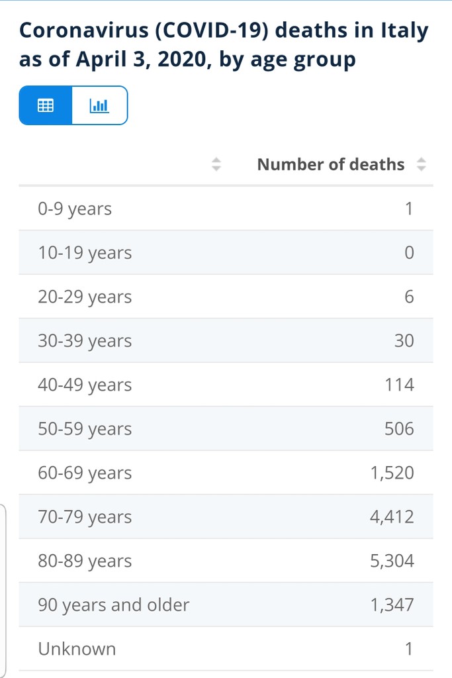452x678 pixels.
Task: Sort by Number of deaths arrows
Action: click(422, 164)
